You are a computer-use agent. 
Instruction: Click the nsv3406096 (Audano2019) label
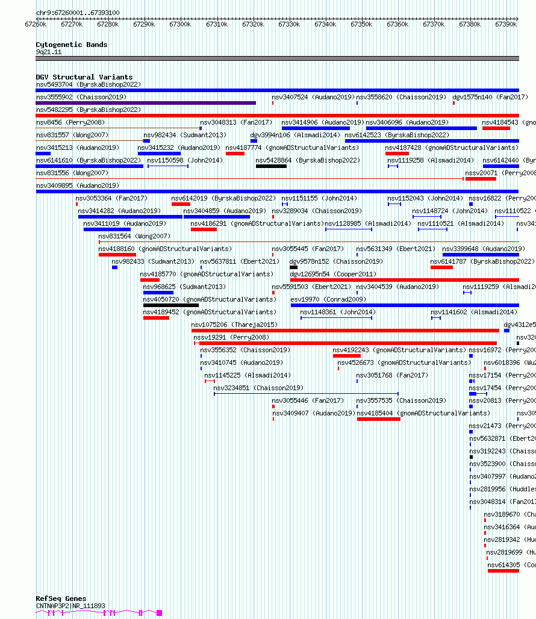tap(407, 122)
